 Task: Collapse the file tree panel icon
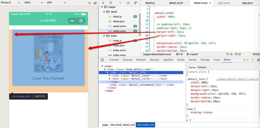[x=136, y=3]
